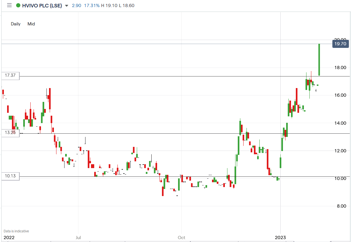The image size is (351, 242).
Task: Click the H 19.10 high value
Action: [109, 5]
